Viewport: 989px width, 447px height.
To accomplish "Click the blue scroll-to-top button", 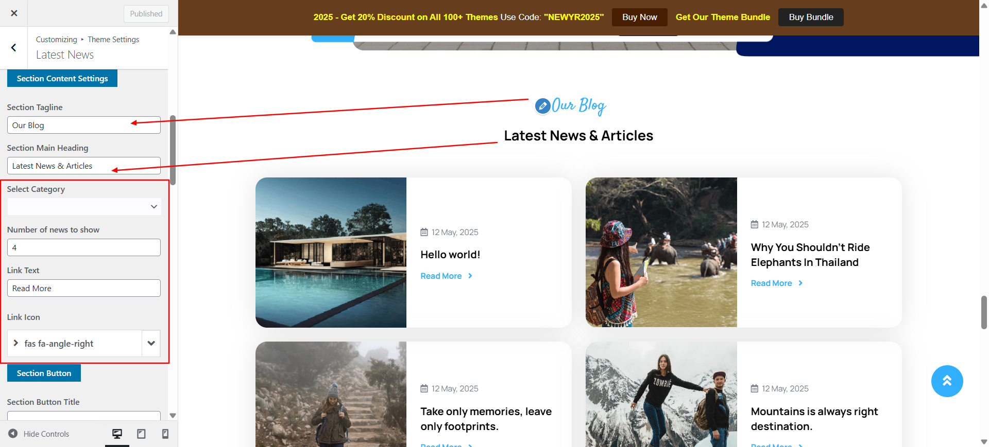I will click(x=947, y=381).
